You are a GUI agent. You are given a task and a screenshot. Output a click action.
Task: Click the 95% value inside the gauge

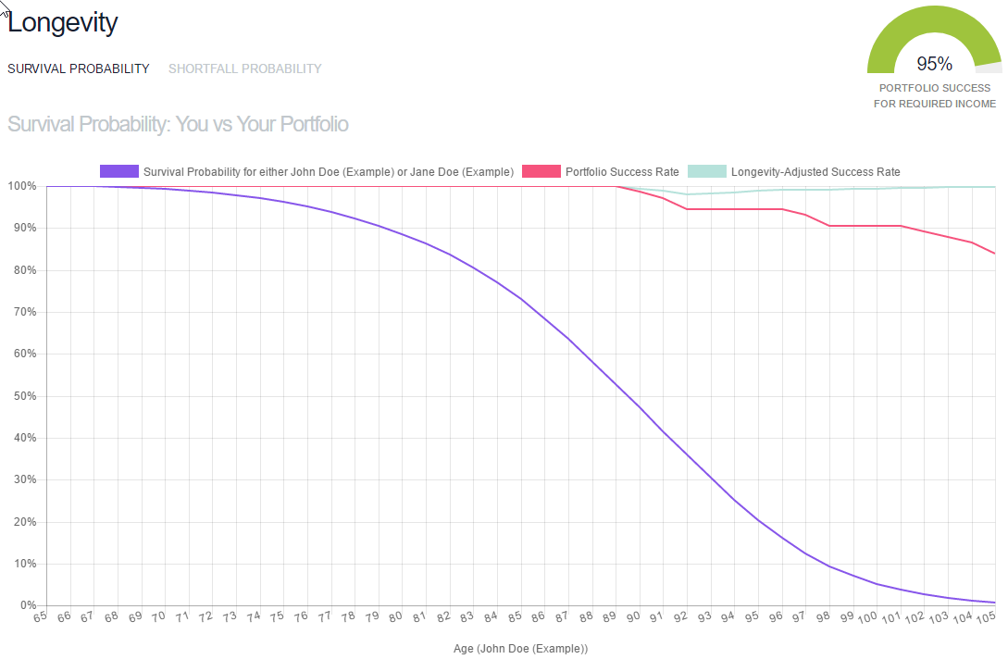pos(934,64)
